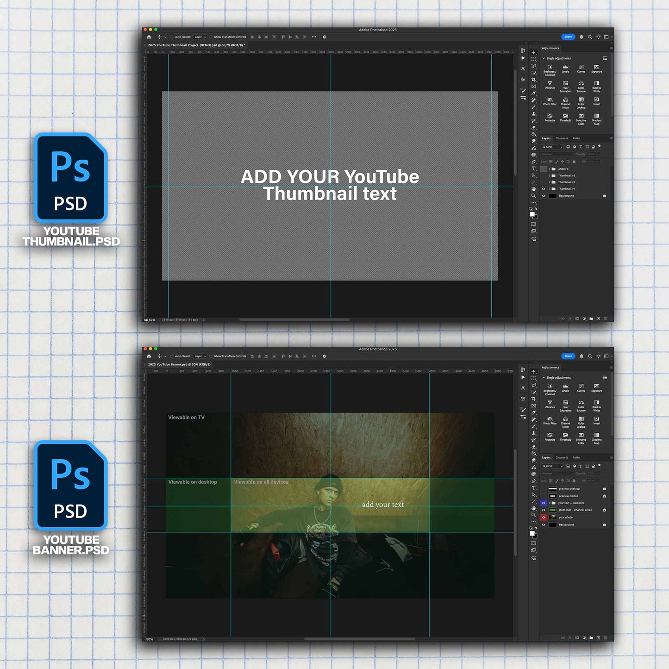Image resolution: width=669 pixels, height=669 pixels.
Task: Open the Photo Filter adjustment
Action: (549, 100)
